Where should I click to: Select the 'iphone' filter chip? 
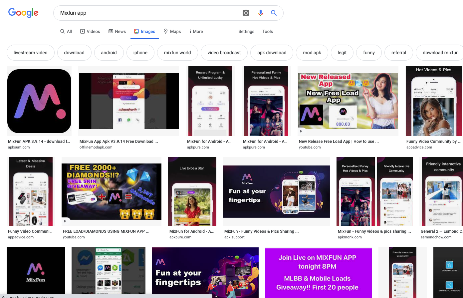(140, 53)
